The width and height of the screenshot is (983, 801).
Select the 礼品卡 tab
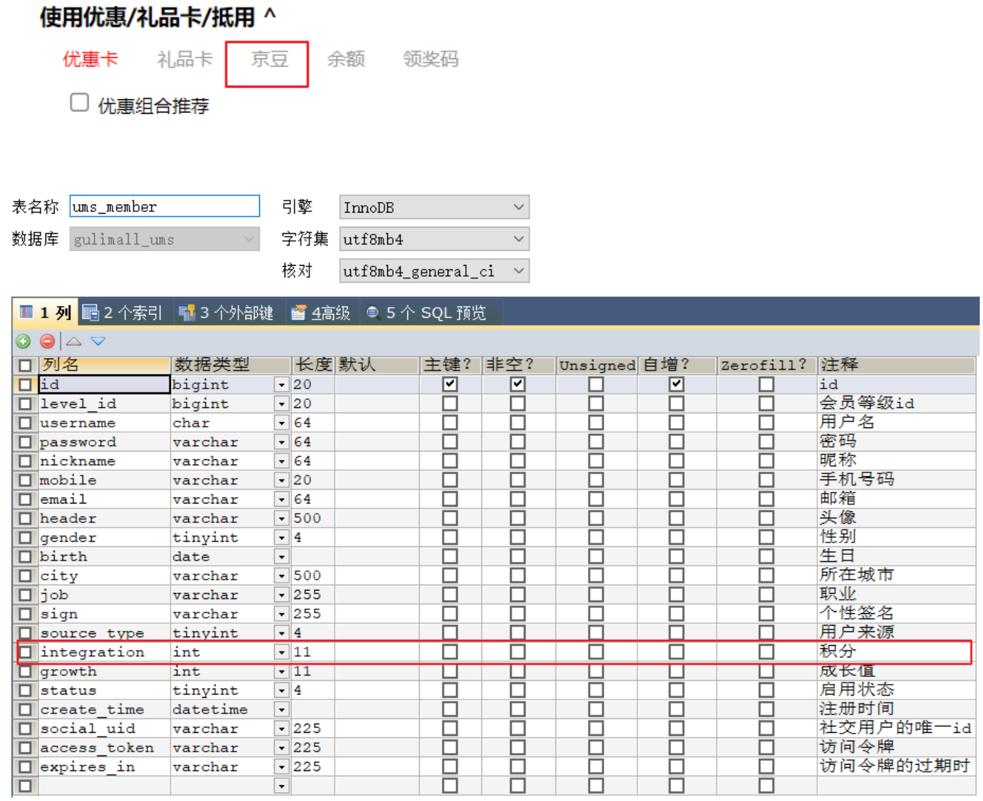185,59
